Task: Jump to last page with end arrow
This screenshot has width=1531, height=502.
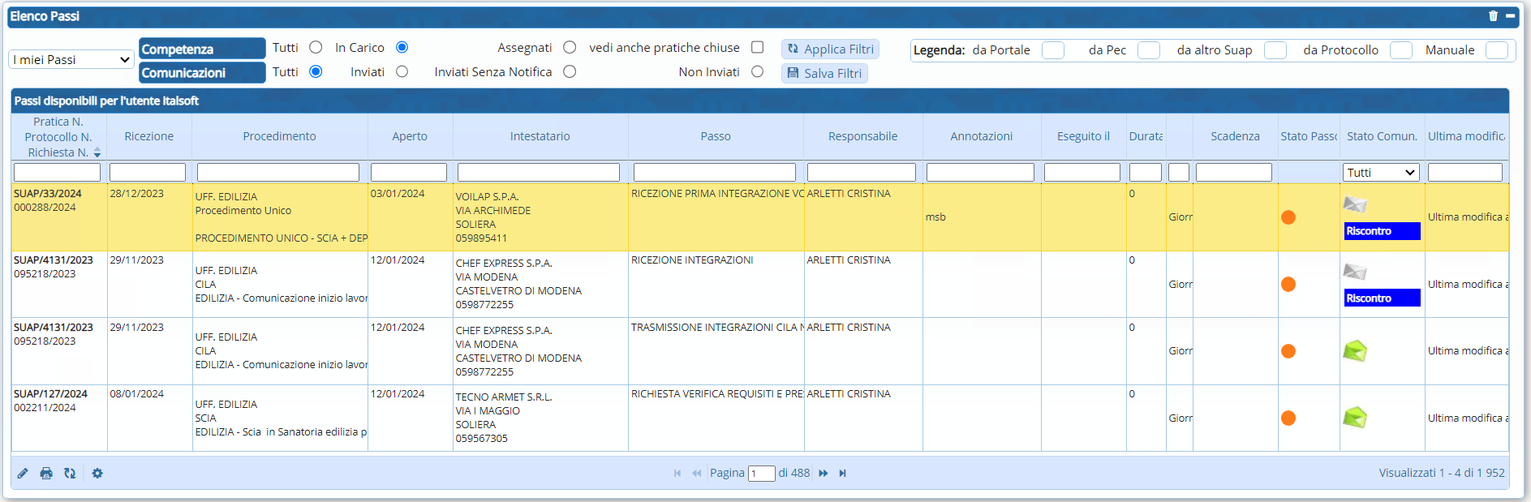Action: 843,474
